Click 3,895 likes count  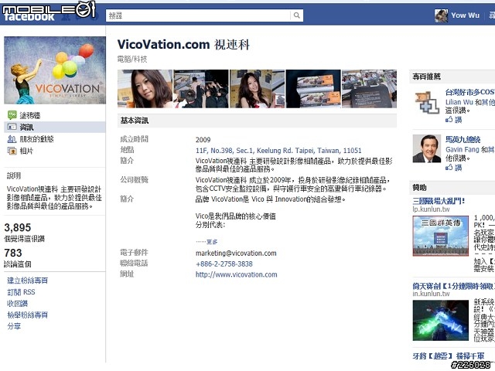(18, 227)
